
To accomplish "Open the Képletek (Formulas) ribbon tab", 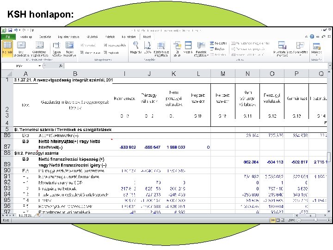I will [92, 37].
